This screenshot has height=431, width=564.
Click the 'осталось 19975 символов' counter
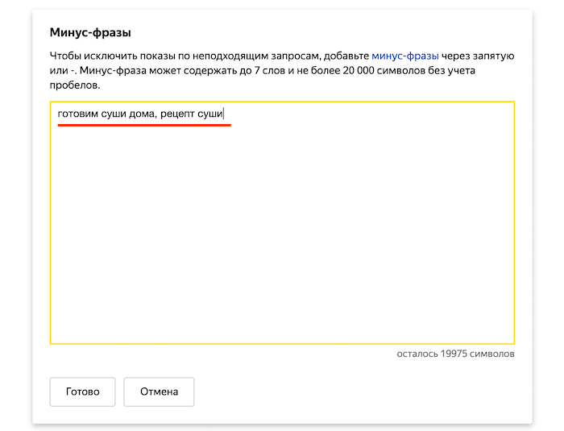(x=455, y=354)
